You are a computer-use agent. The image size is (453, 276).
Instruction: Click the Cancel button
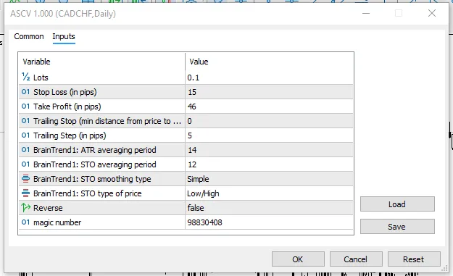coord(356,259)
